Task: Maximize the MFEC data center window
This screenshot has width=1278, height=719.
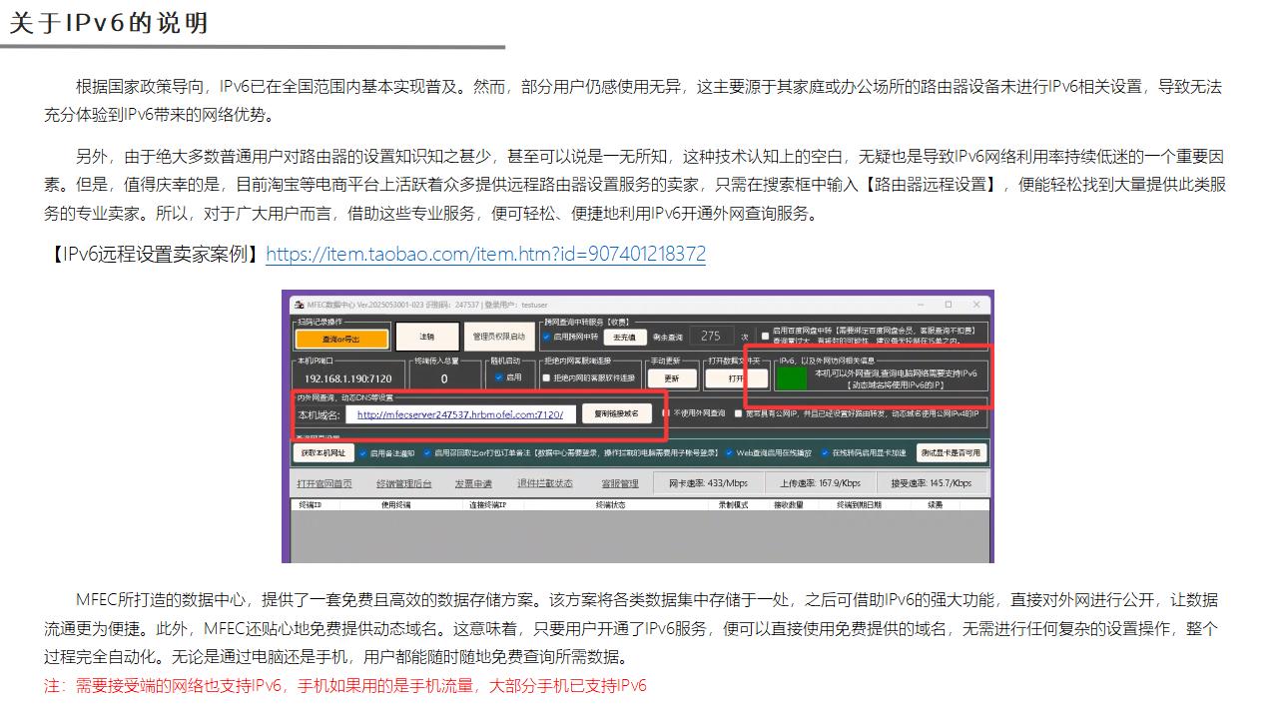Action: 948,304
